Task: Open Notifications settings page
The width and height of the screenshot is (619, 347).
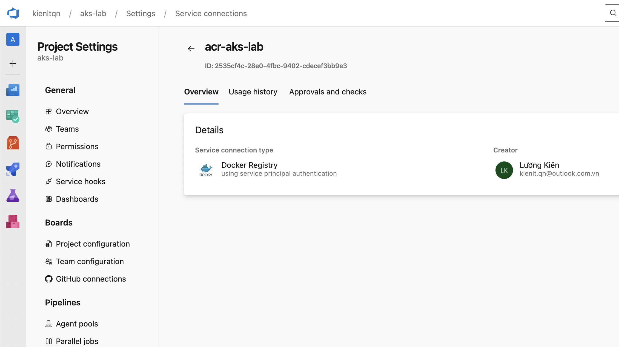Action: [x=78, y=164]
